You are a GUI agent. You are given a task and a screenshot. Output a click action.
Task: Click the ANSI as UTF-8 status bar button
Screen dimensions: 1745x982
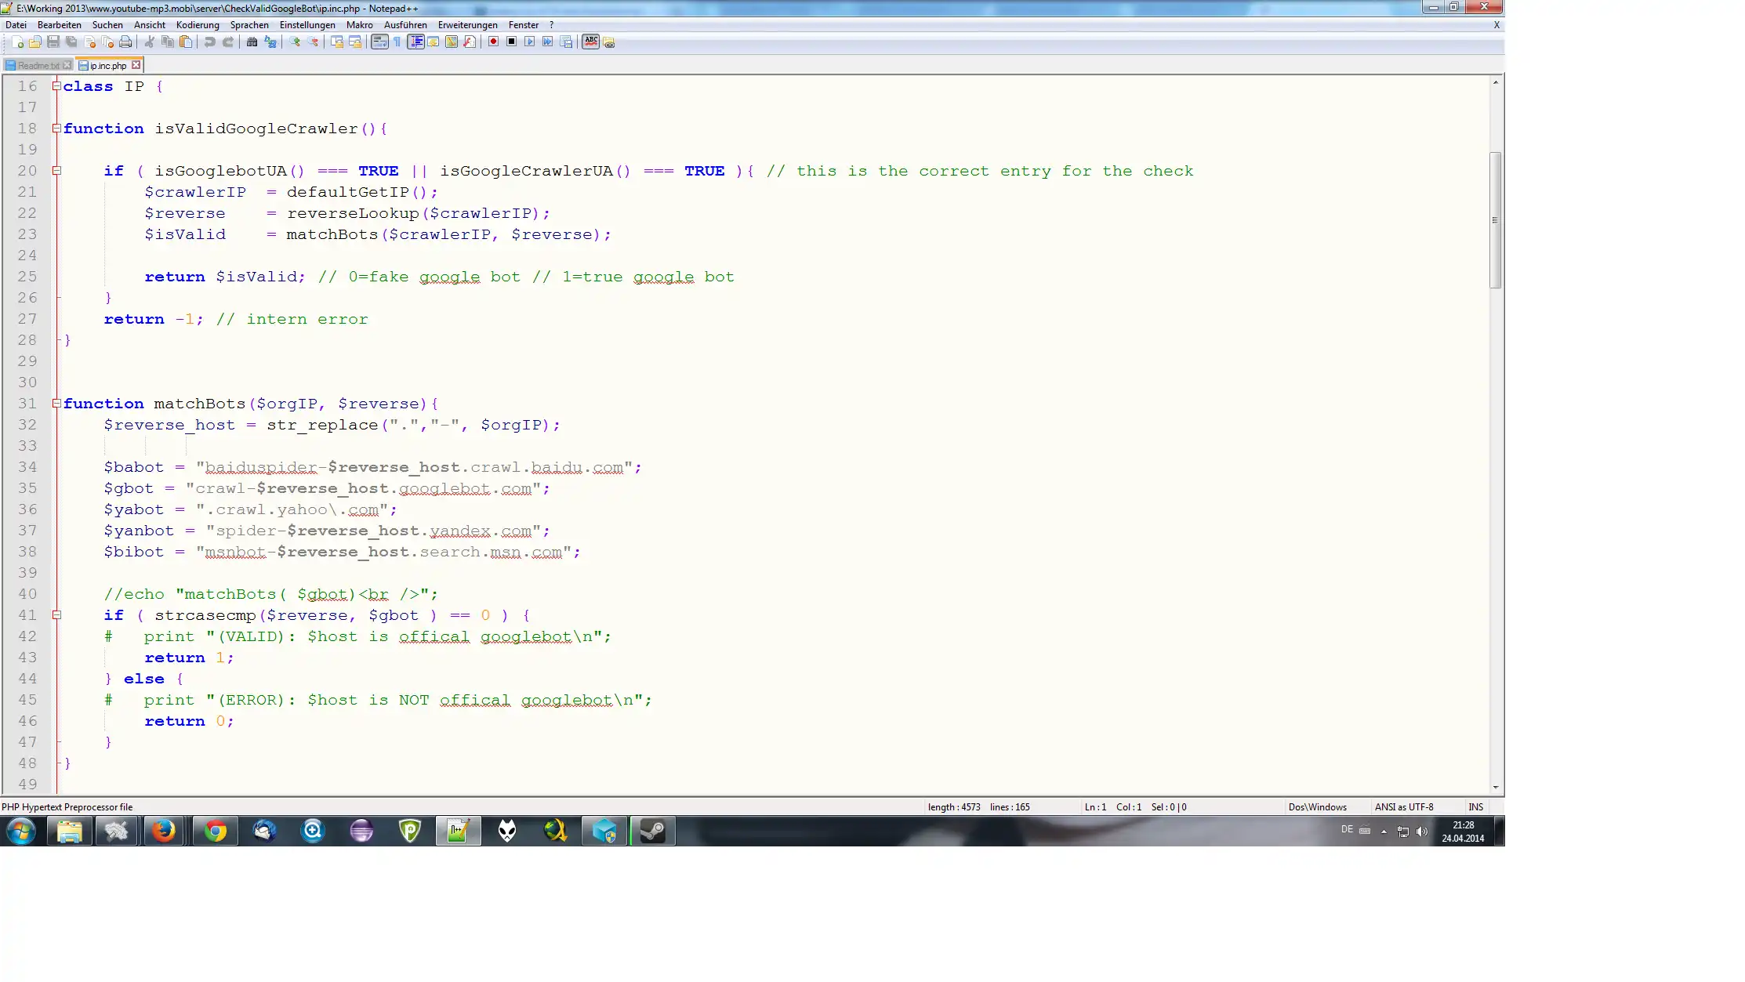point(1402,806)
